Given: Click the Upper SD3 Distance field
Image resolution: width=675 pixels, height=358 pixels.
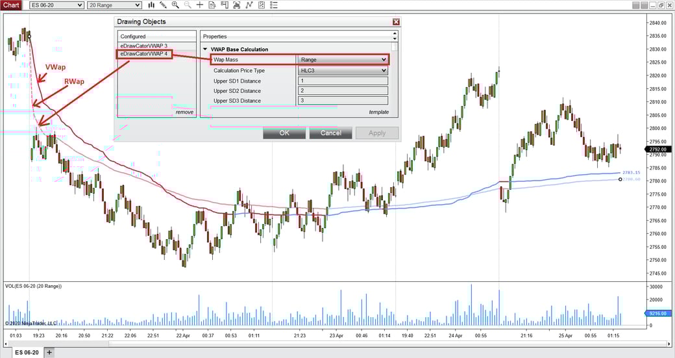Looking at the screenshot, I should [x=343, y=101].
